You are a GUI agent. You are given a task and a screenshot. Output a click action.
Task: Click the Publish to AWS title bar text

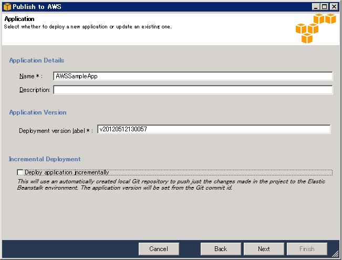(x=37, y=7)
